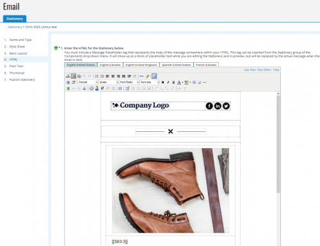The height and width of the screenshot is (246, 320).
Task: Open the Format dropdown
Action: 88,82
